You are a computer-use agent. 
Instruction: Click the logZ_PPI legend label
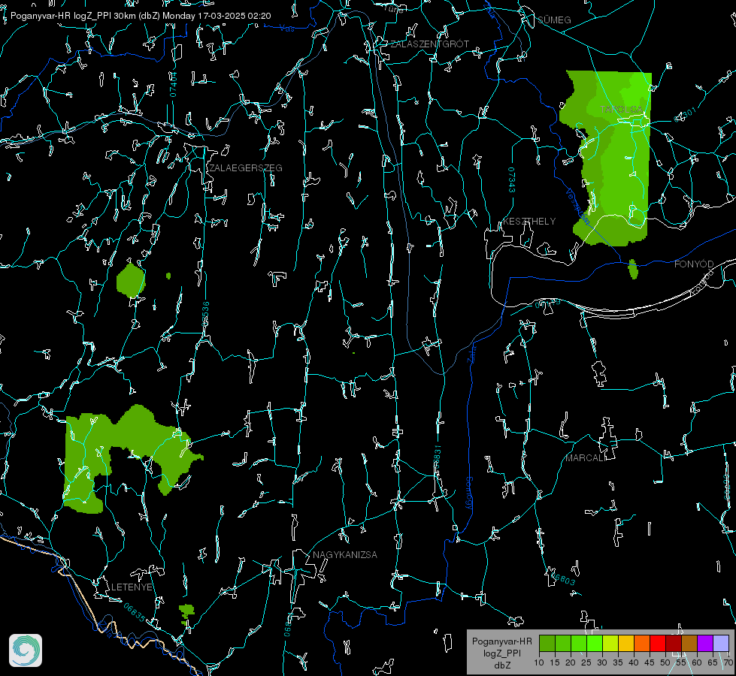[502, 653]
